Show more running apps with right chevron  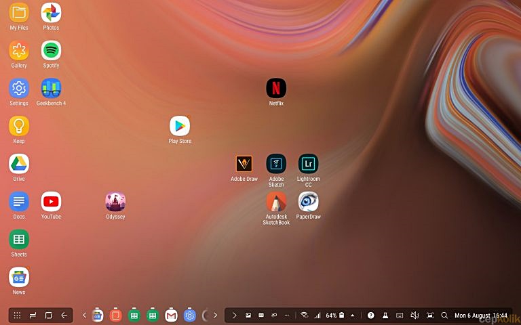pos(215,316)
